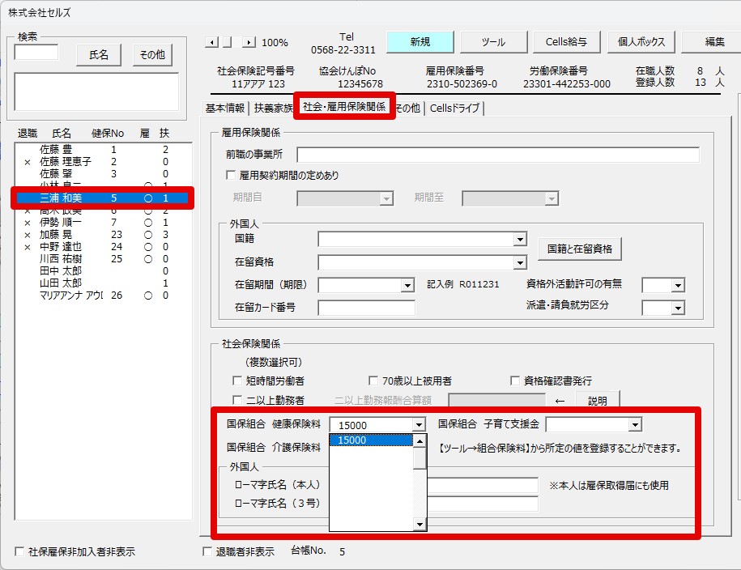Select employee 中野 達也 in list

104,247
